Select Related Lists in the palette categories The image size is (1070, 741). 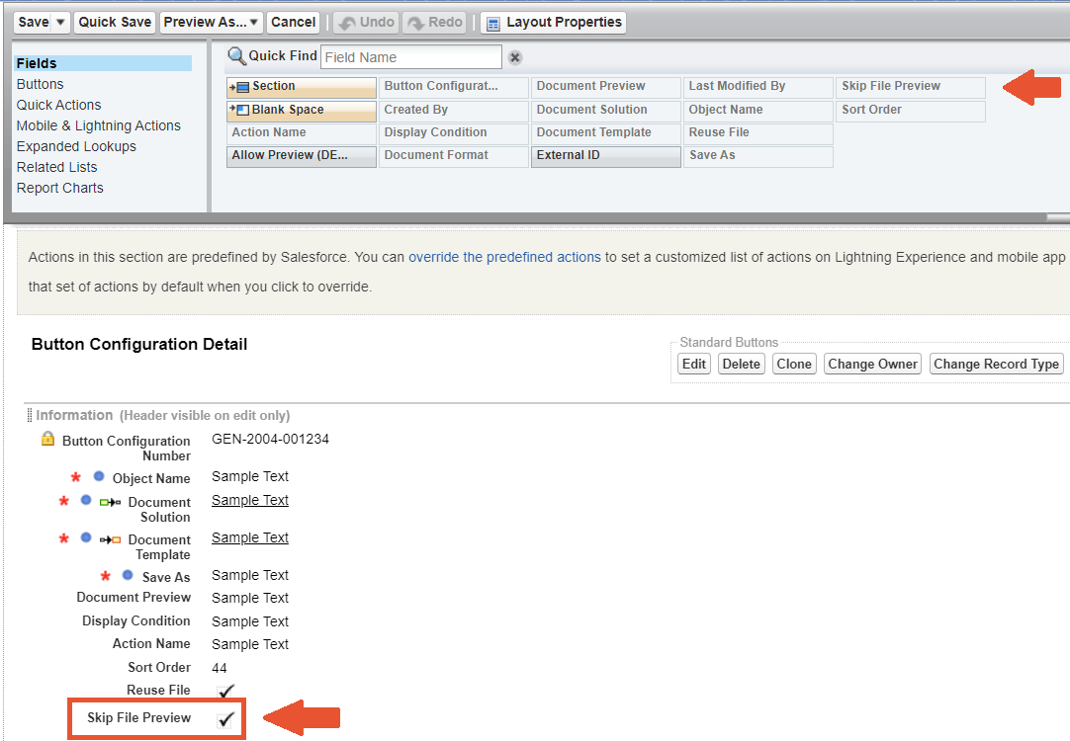tap(57, 167)
